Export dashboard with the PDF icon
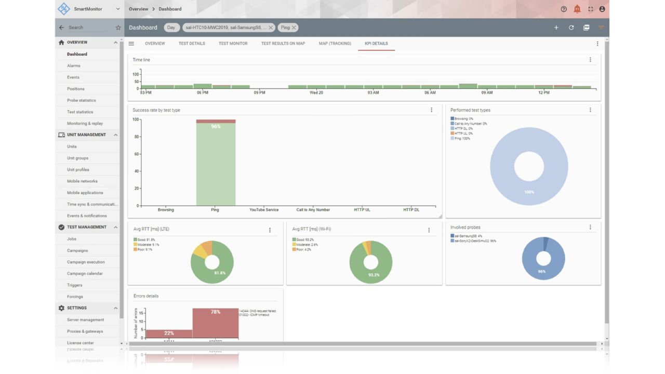 click(x=586, y=28)
